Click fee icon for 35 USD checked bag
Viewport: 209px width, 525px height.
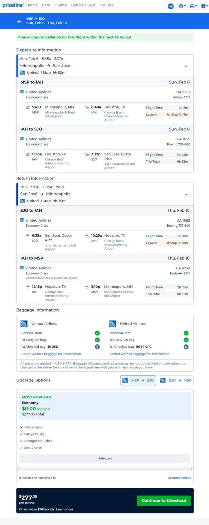tap(97, 347)
